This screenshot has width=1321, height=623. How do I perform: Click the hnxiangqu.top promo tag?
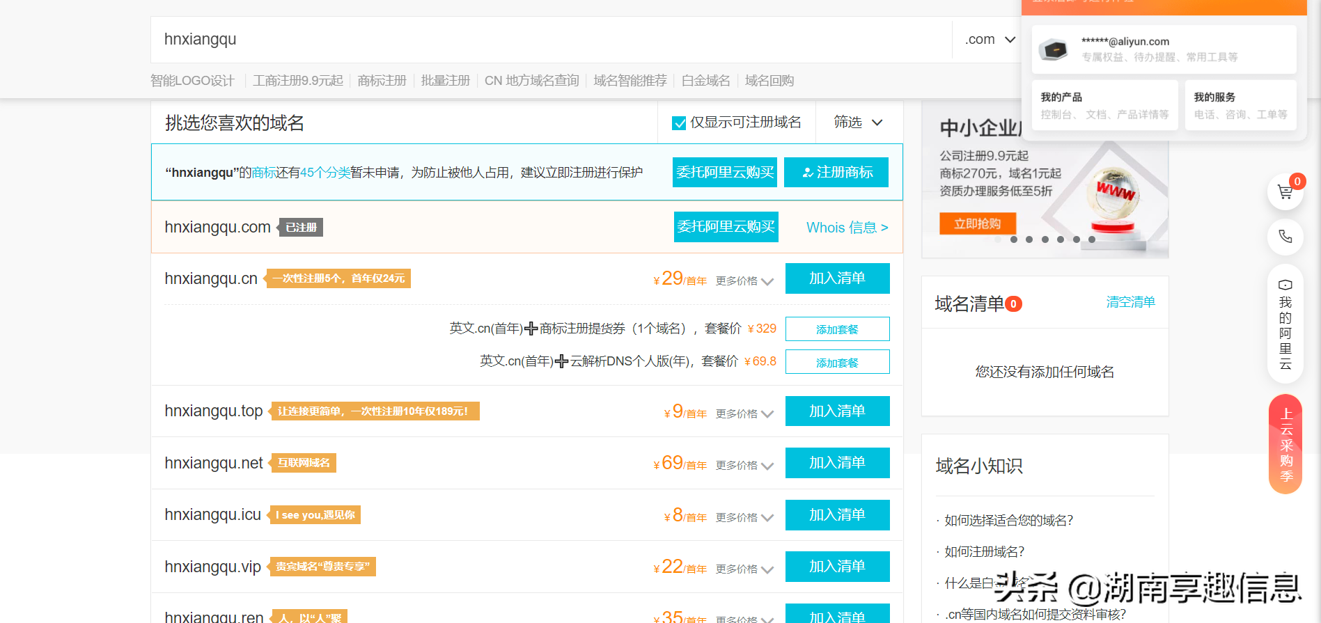374,411
